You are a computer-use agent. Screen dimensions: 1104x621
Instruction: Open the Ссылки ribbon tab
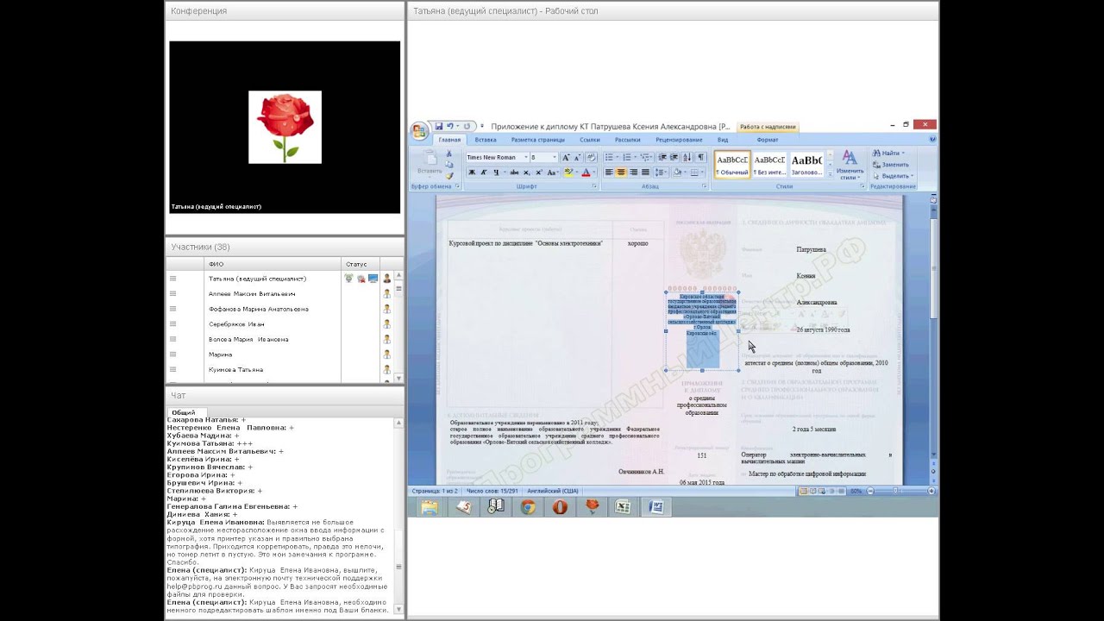590,140
